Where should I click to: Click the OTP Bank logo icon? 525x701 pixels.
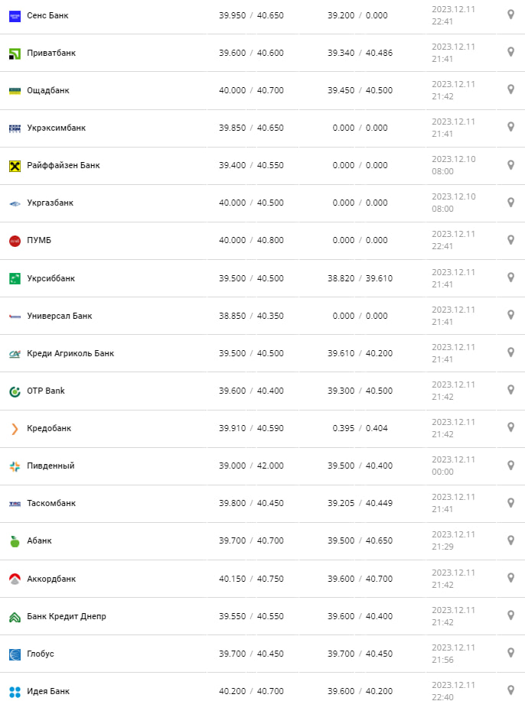[x=15, y=391]
